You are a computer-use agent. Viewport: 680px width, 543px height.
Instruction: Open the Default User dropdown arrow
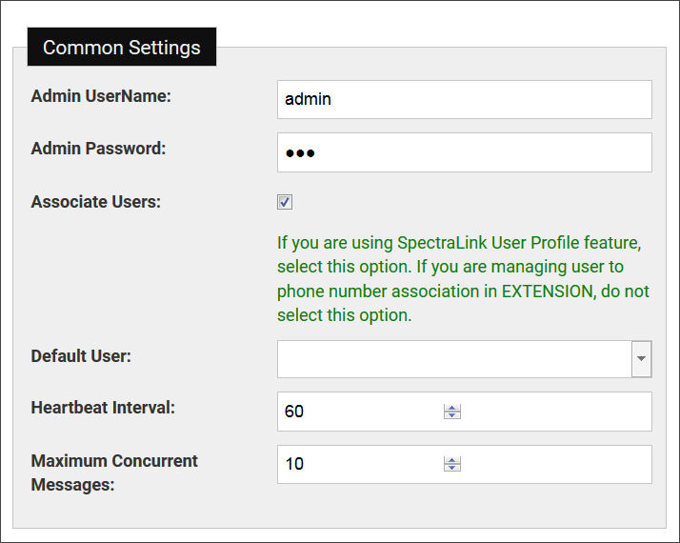(642, 359)
